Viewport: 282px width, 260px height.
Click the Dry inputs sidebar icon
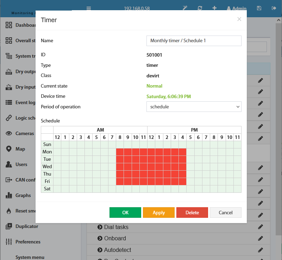[9, 87]
